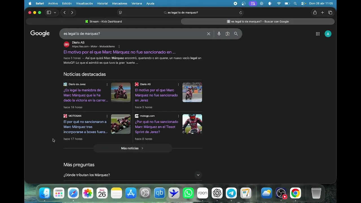Select the 'es legal lo de marquez?' tab
Image resolution: width=361 pixels, height=203 pixels.
pyautogui.click(x=258, y=21)
